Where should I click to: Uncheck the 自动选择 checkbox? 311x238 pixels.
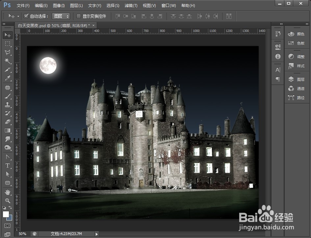(26, 16)
